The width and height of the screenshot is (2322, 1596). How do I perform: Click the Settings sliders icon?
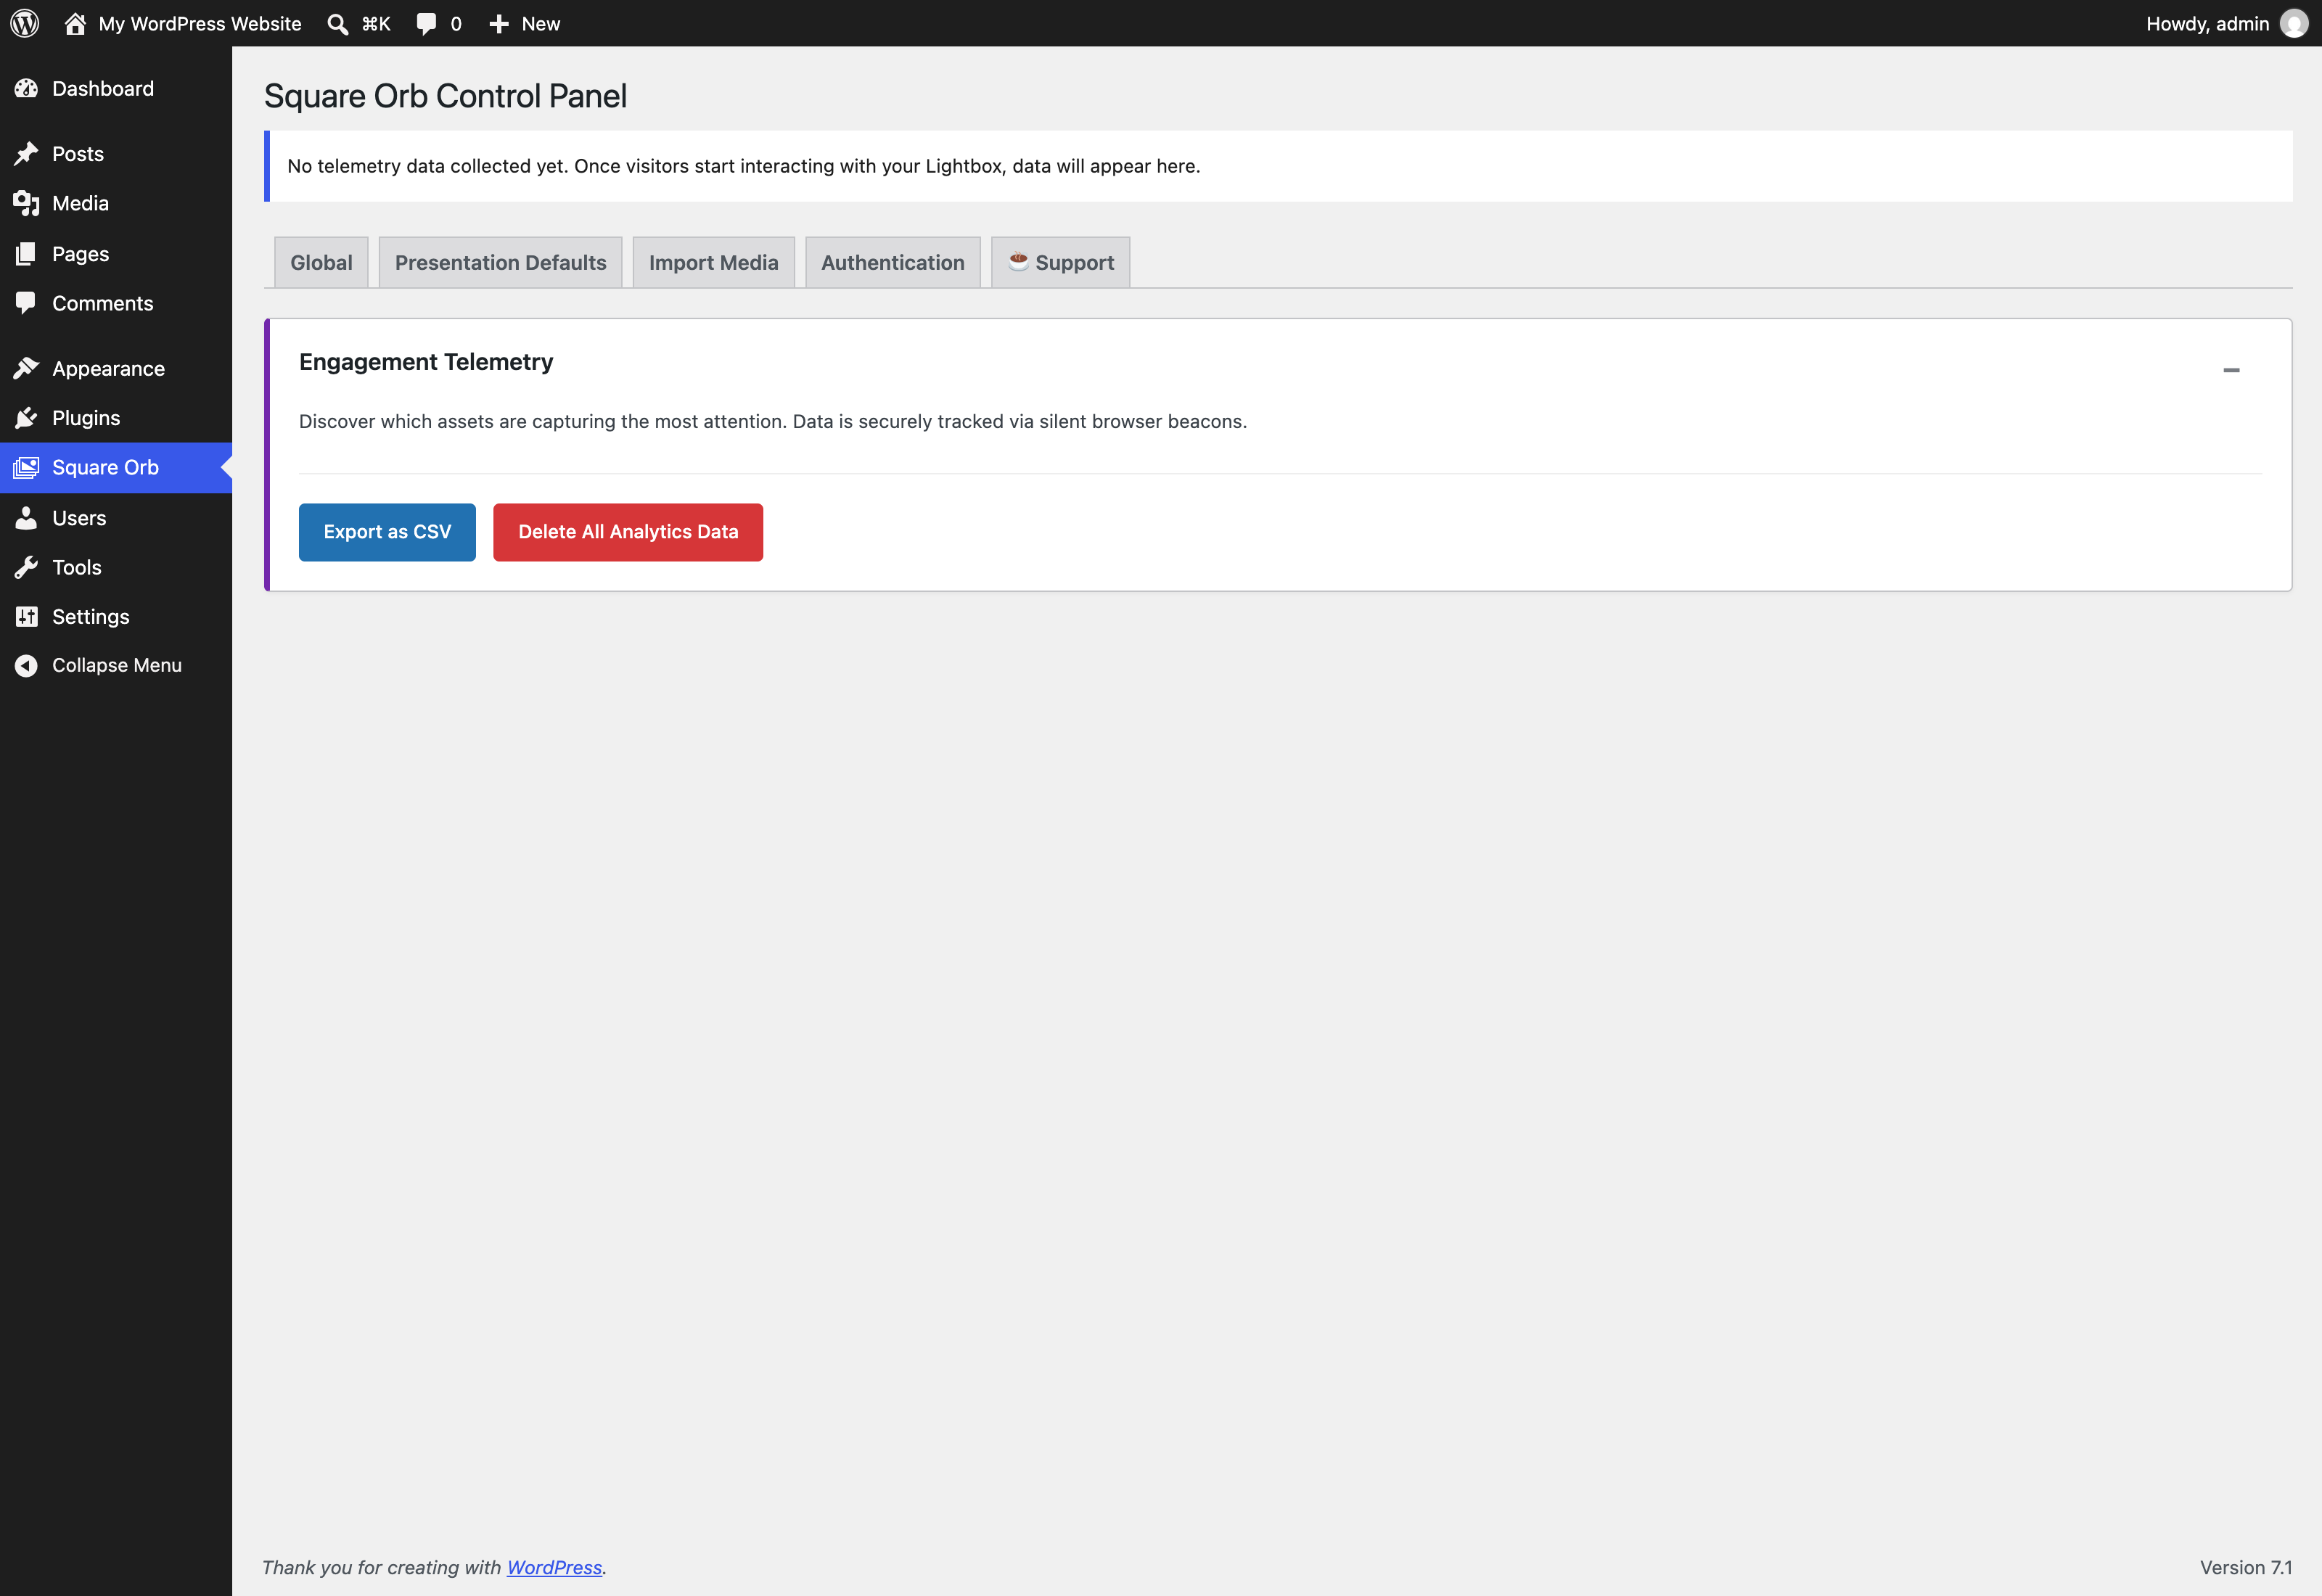click(26, 616)
